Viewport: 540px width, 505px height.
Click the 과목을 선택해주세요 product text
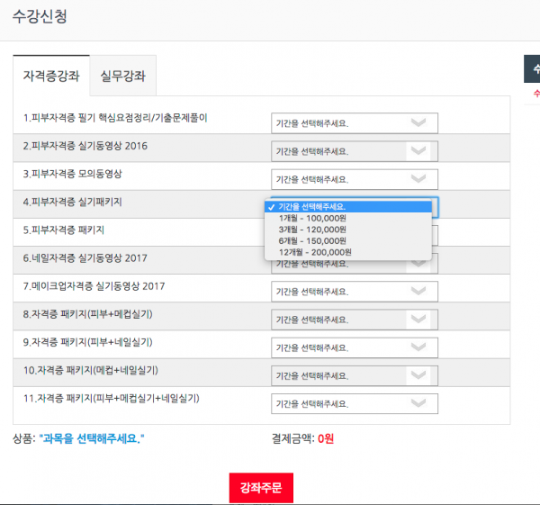(93, 439)
